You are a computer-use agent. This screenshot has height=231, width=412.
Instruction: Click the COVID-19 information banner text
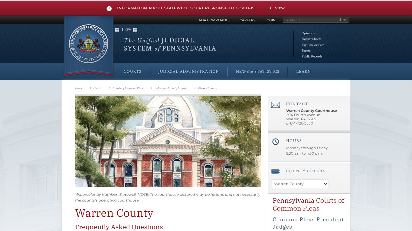pos(185,8)
